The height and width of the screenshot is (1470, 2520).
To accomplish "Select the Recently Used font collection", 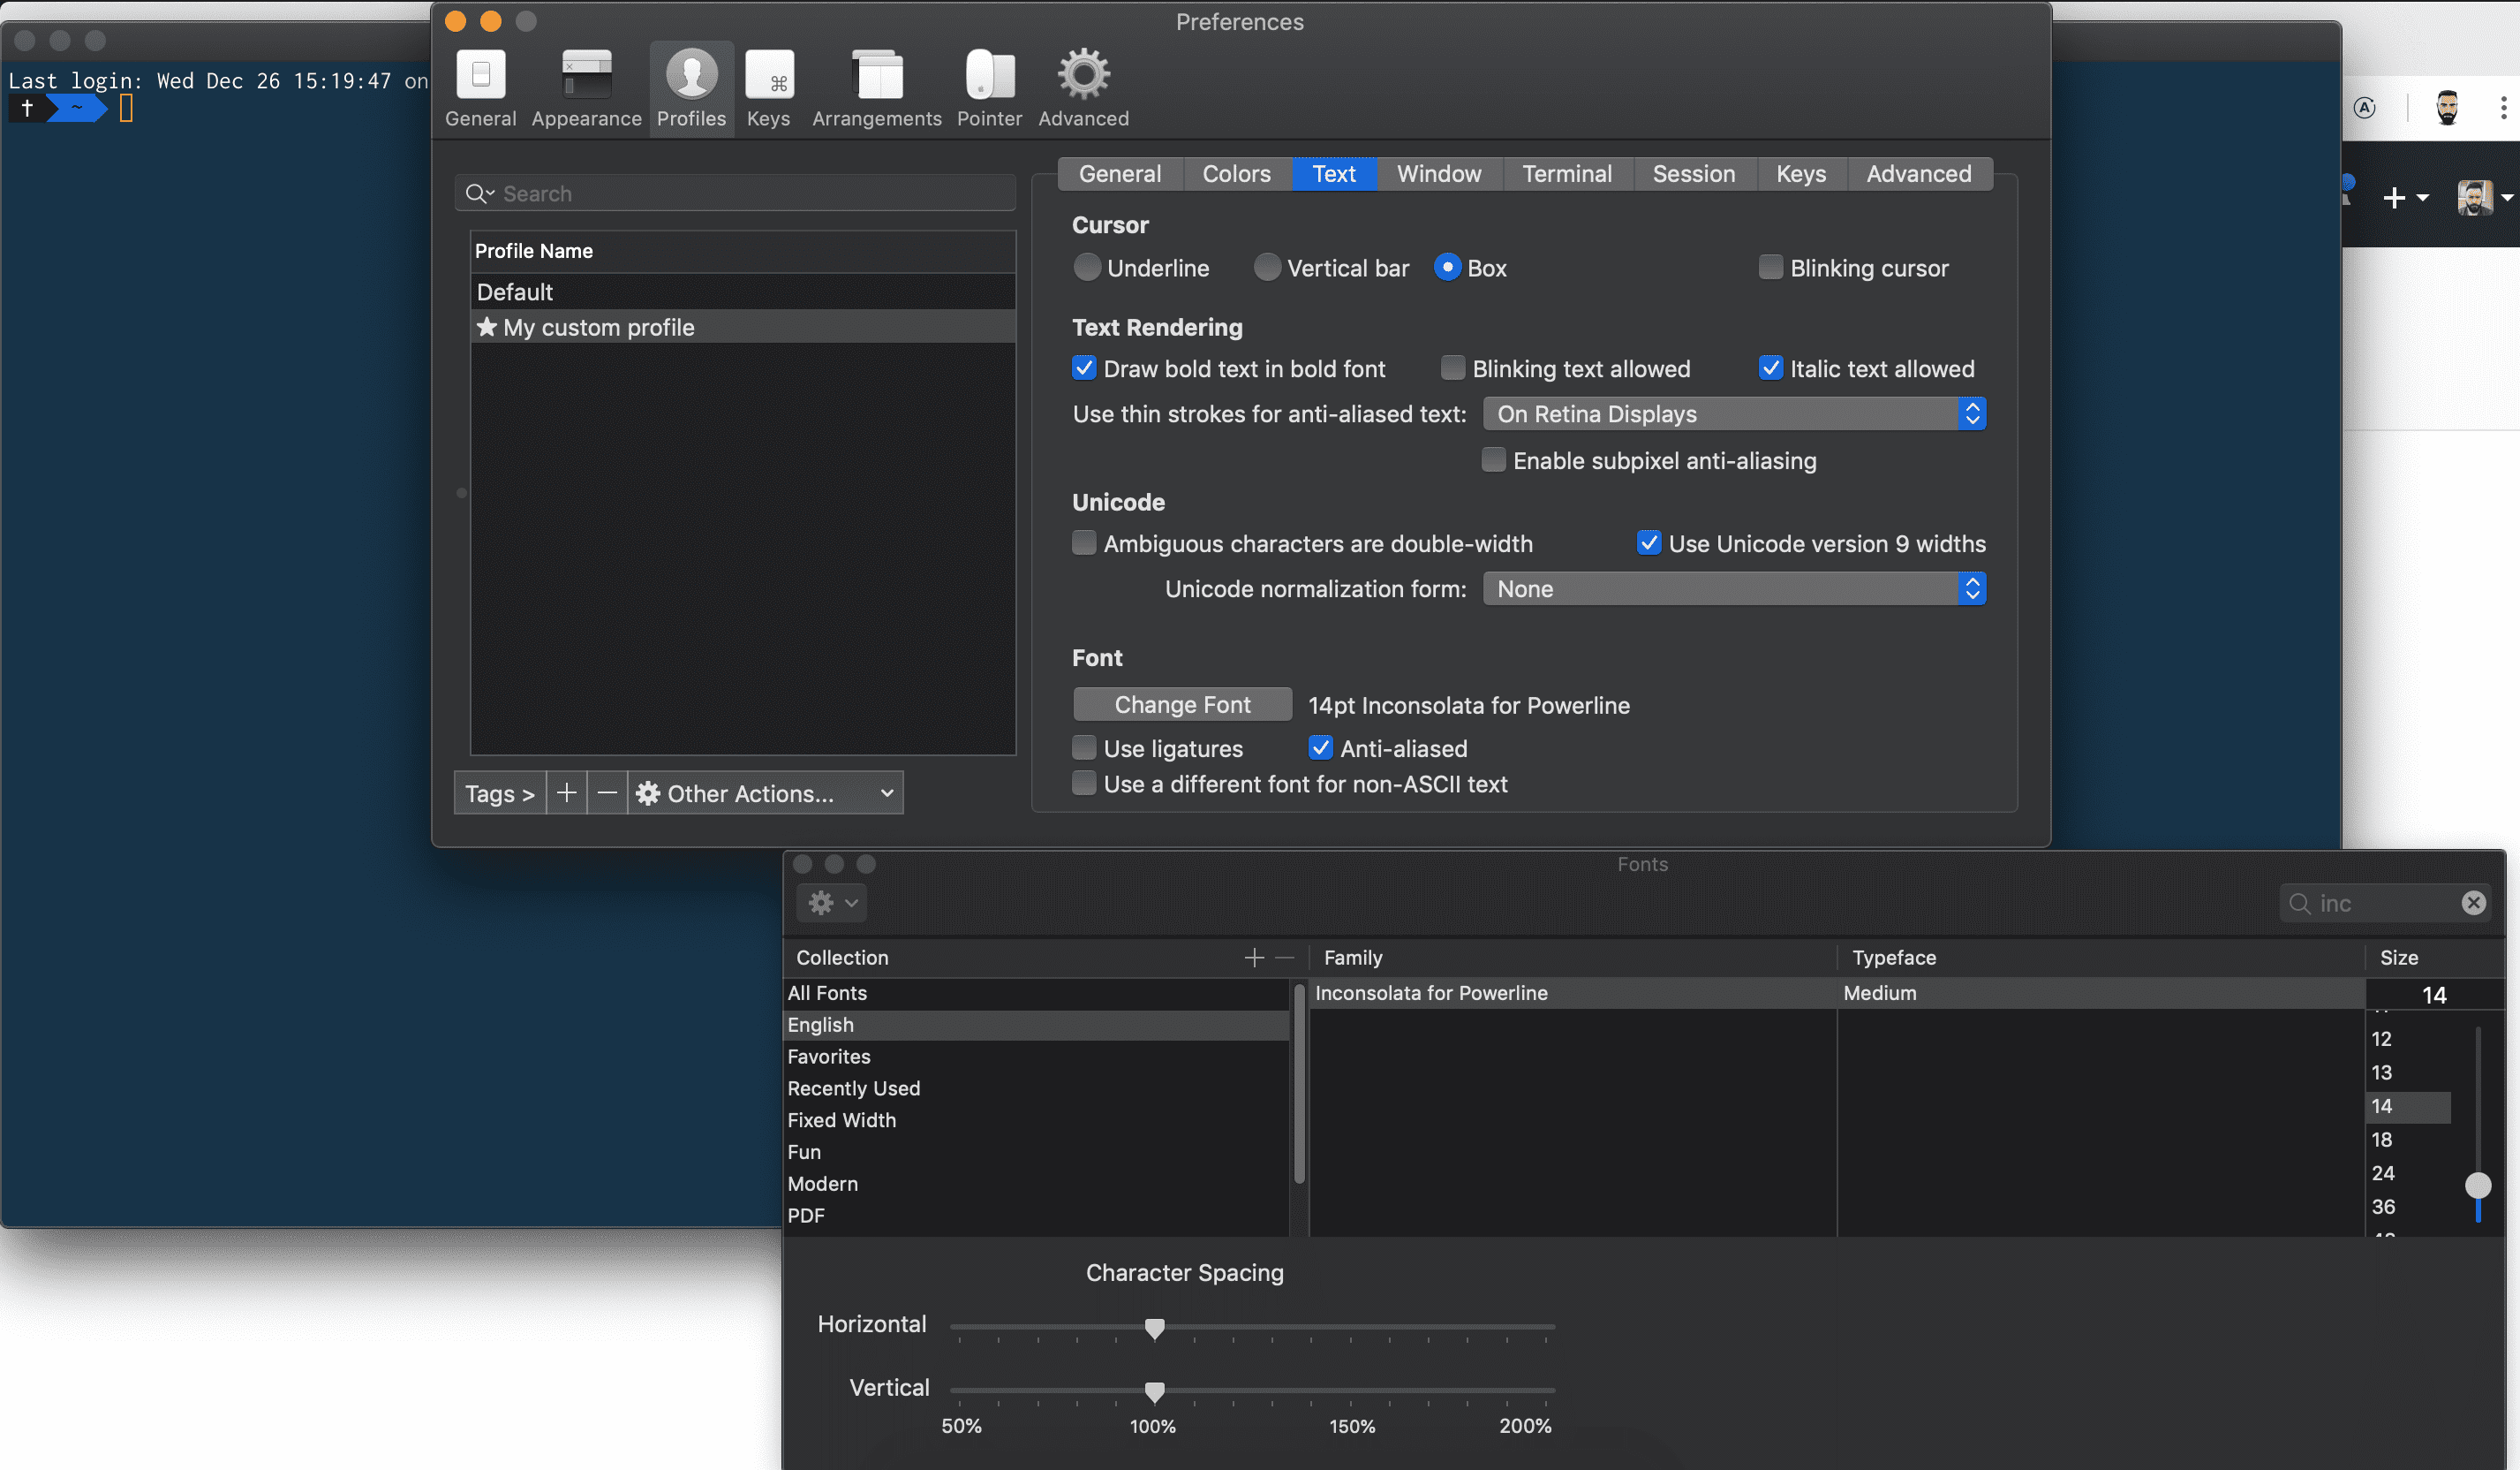I will click(x=1037, y=1087).
